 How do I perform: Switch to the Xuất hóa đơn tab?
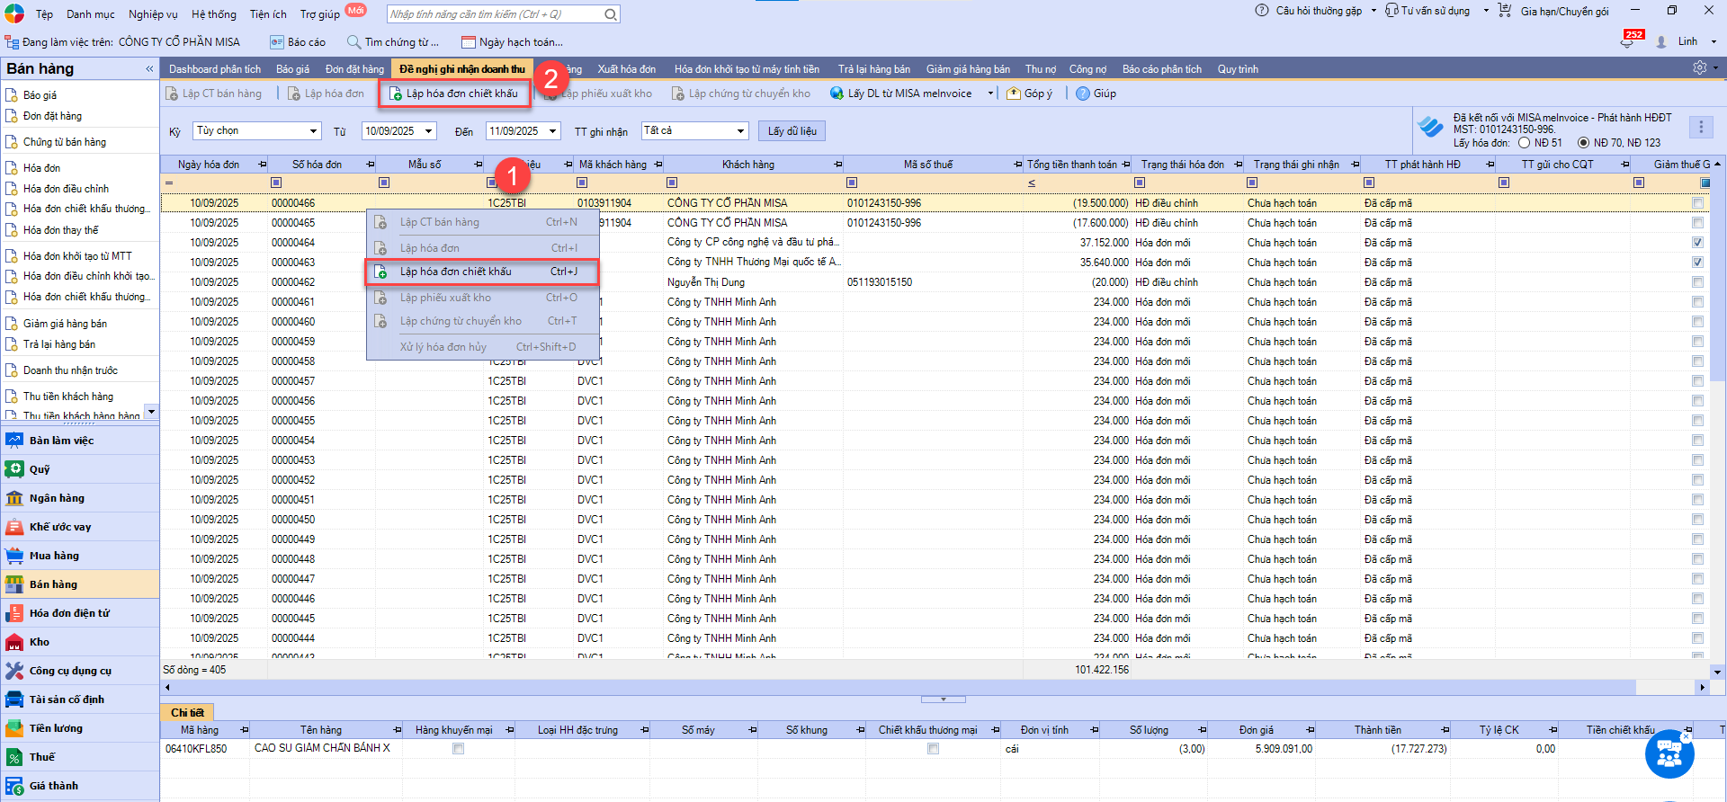[x=626, y=69]
